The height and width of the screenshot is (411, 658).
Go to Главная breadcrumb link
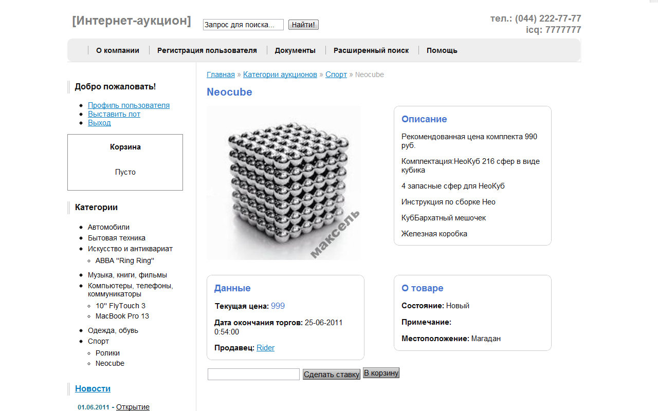tap(221, 74)
